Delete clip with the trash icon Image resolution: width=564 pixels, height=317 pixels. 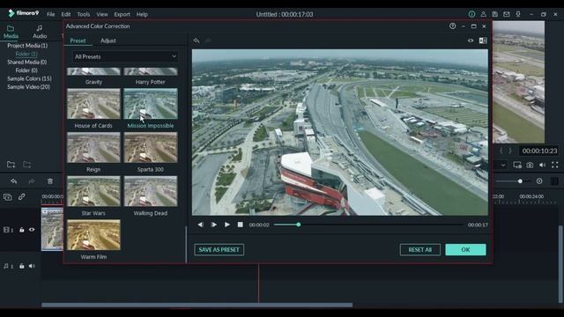tap(50, 181)
